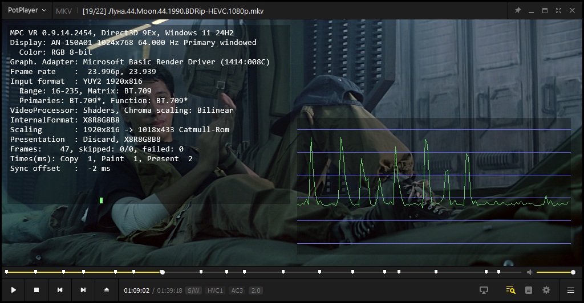Click the HVC1 video codec badge
This screenshot has width=584, height=303.
[x=215, y=290]
